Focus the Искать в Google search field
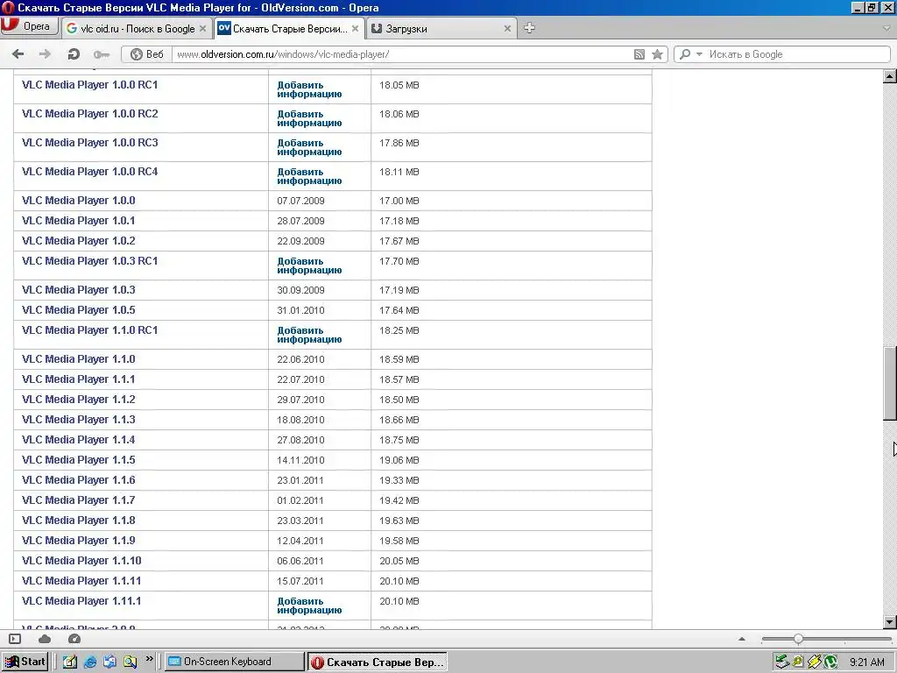Screen dimensions: 897x673 tap(797, 54)
